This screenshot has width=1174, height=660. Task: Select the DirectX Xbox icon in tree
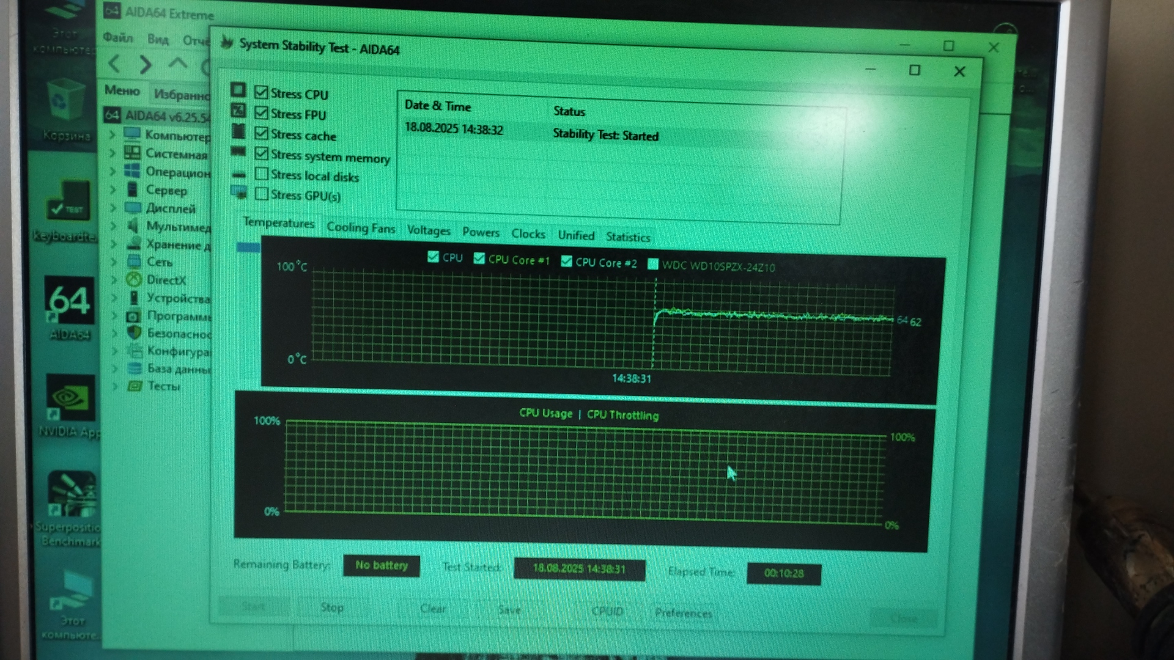coord(134,280)
